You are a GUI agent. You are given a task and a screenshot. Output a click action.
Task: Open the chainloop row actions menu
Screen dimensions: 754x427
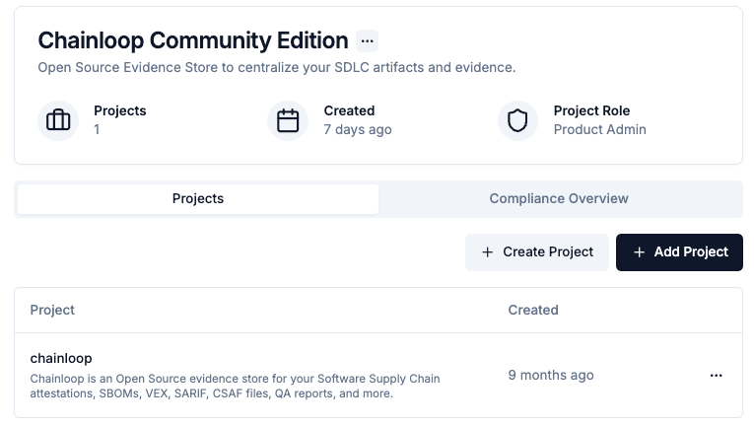716,375
